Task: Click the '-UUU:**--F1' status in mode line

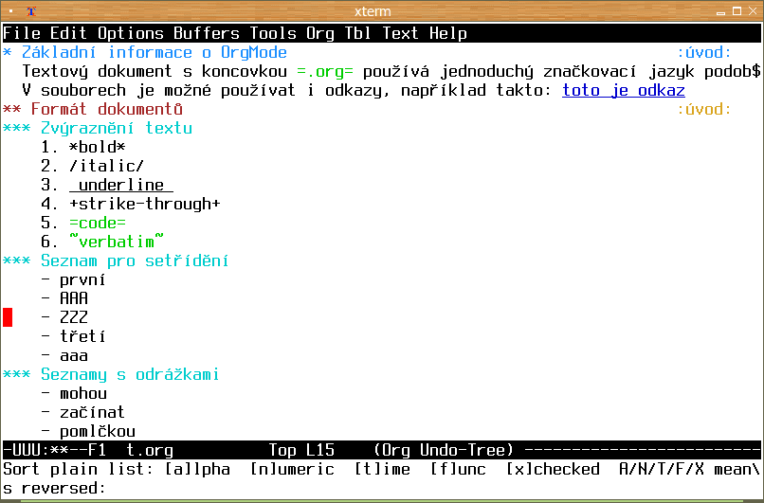Action: (55, 450)
